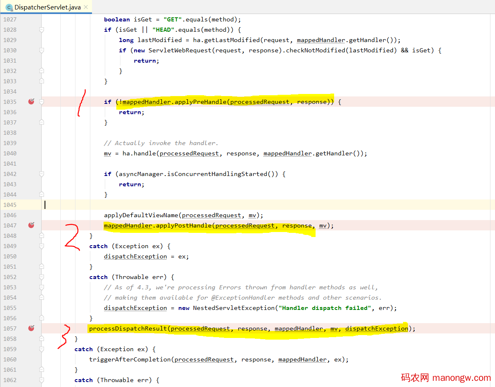Fold the catch block at line 1059

41,349
